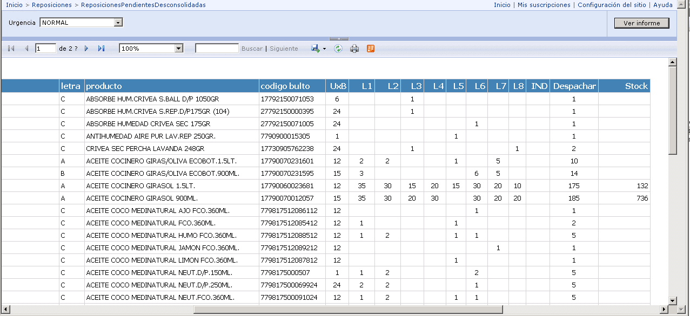Screen dimensions: 690x316
Task: Open the Reposiciones breadcrumb link
Action: [52, 5]
